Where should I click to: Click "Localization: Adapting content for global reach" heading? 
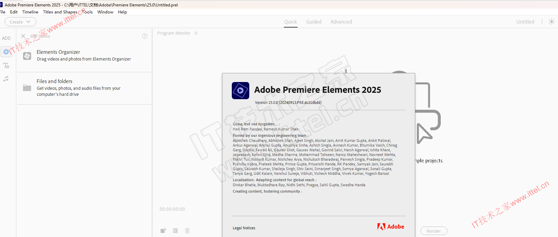pos(274,180)
